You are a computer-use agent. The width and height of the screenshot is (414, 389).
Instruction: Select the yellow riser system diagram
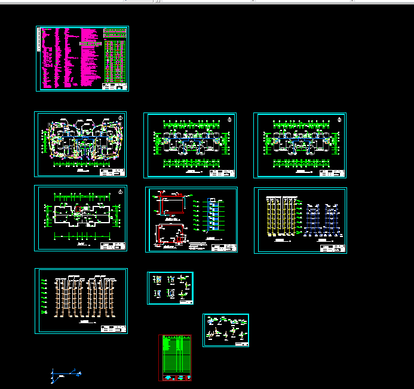[282, 216]
